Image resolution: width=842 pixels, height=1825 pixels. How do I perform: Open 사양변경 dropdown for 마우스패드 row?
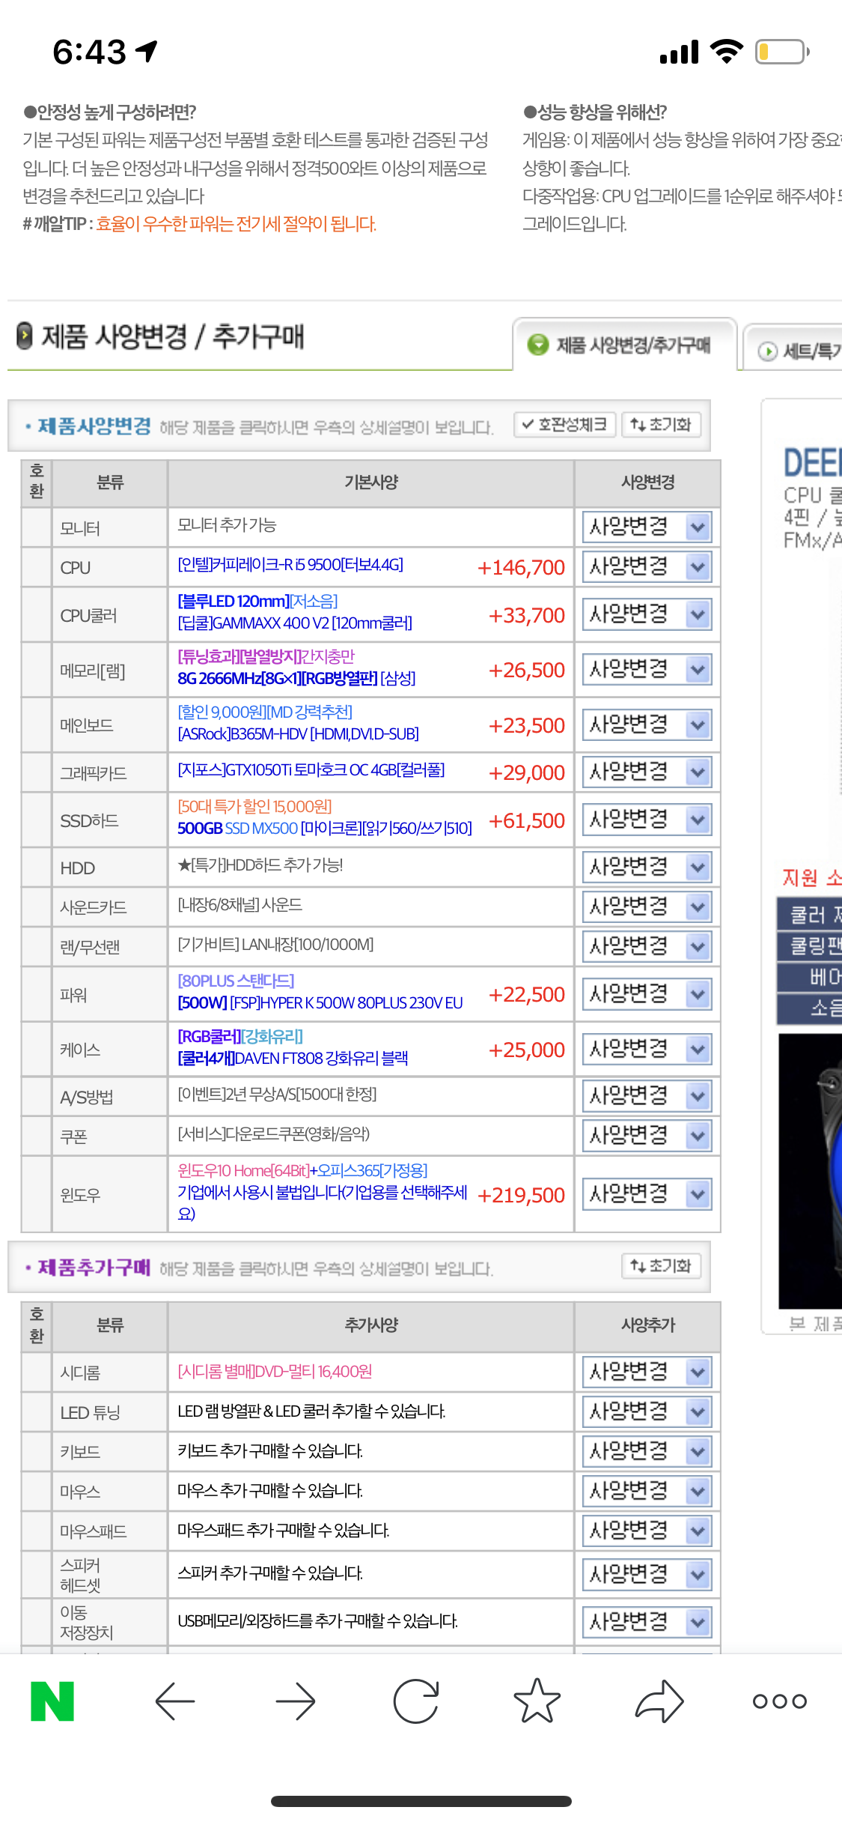tap(647, 1530)
